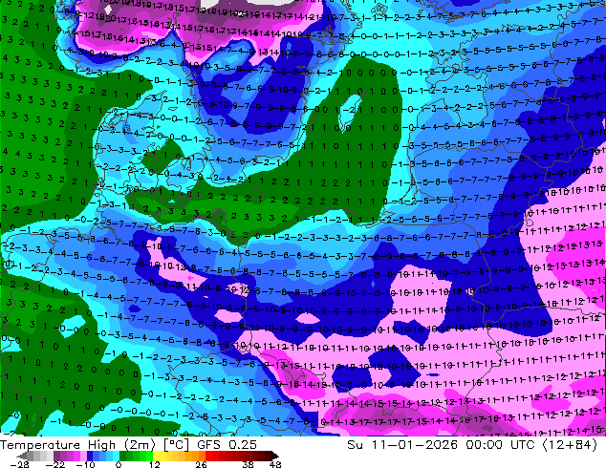Click the '12' value on the color scale

pyautogui.click(x=155, y=464)
